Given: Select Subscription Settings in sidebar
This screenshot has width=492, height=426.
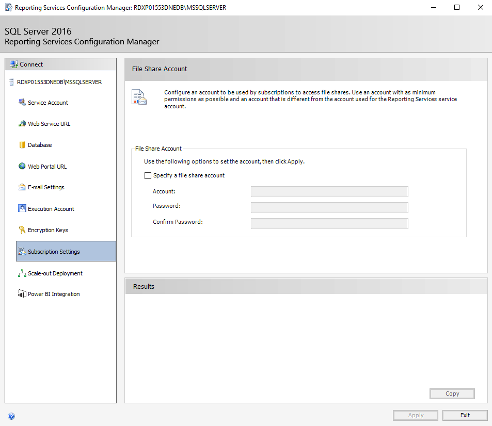Looking at the screenshot, I should pos(66,251).
